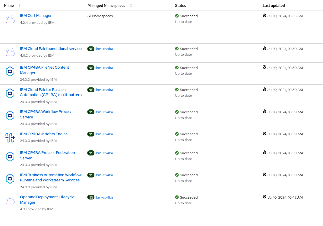Click the Last updated column header

tap(274, 5)
